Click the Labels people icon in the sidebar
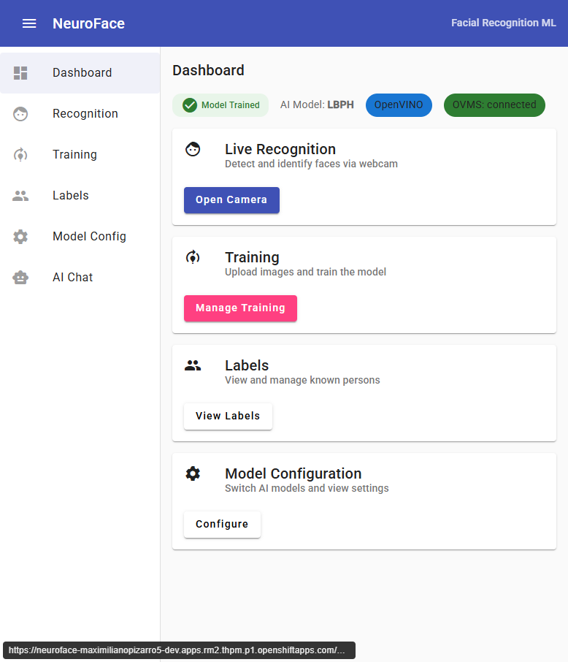568x662 pixels. point(20,195)
